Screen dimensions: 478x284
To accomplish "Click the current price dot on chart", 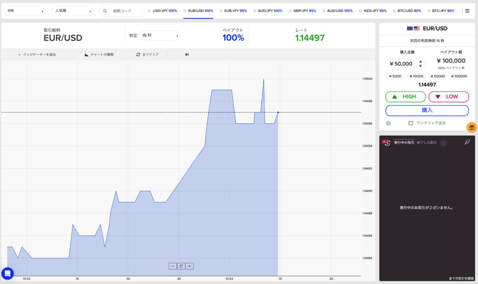I will pyautogui.click(x=278, y=112).
